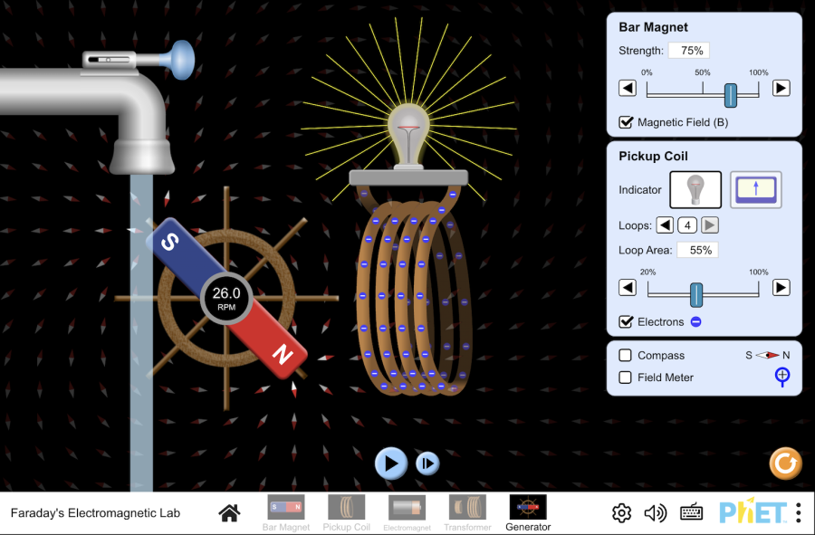
Task: Toggle the Magnetic Field (B) checkbox
Action: tap(626, 121)
